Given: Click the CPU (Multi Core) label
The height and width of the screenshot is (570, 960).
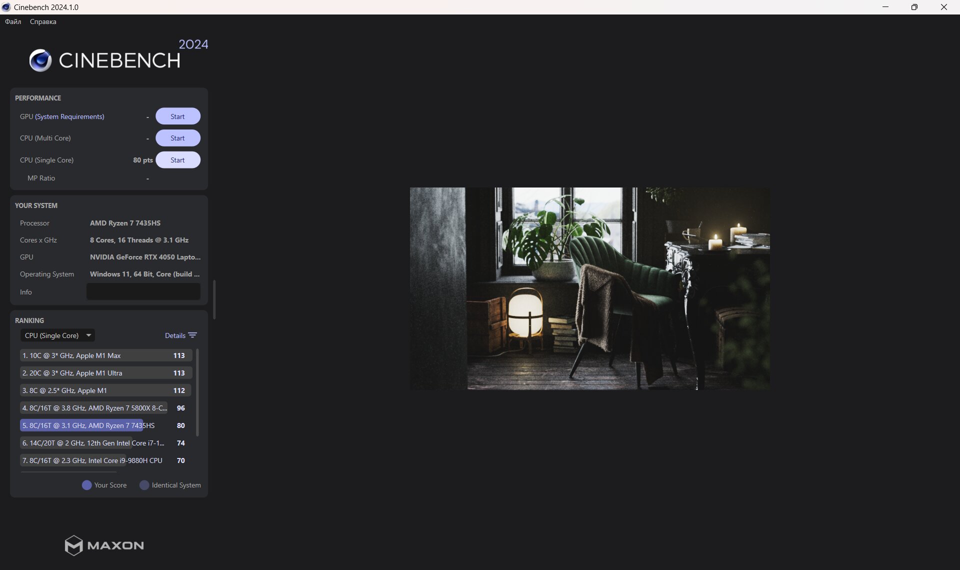Looking at the screenshot, I should click(45, 138).
